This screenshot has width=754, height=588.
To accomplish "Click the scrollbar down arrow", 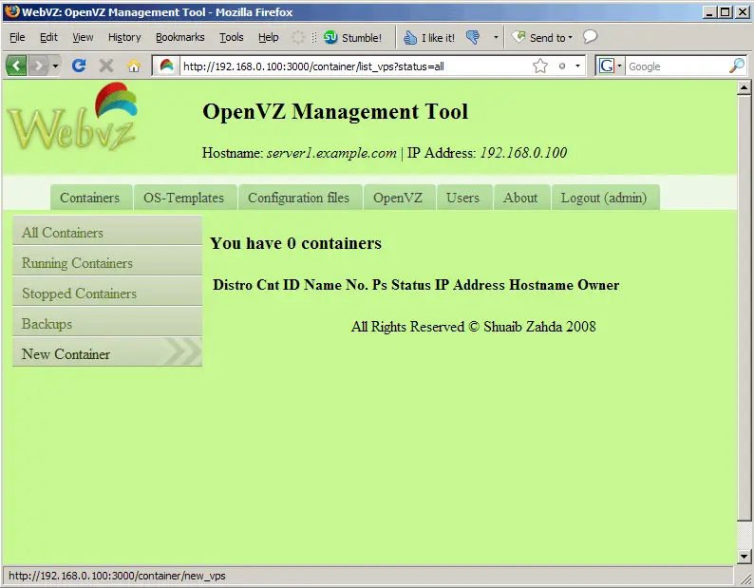I will (744, 557).
